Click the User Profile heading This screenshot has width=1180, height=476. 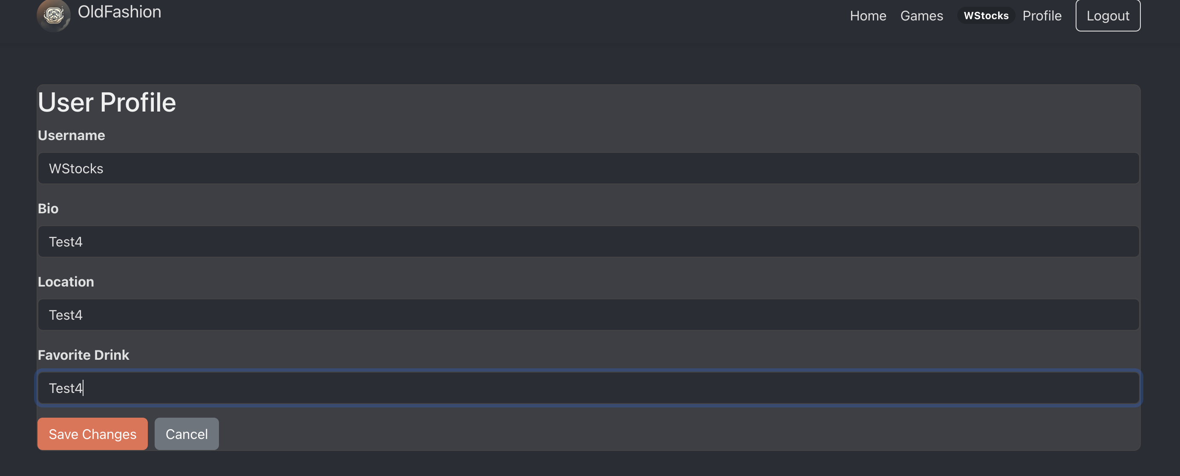coord(107,102)
